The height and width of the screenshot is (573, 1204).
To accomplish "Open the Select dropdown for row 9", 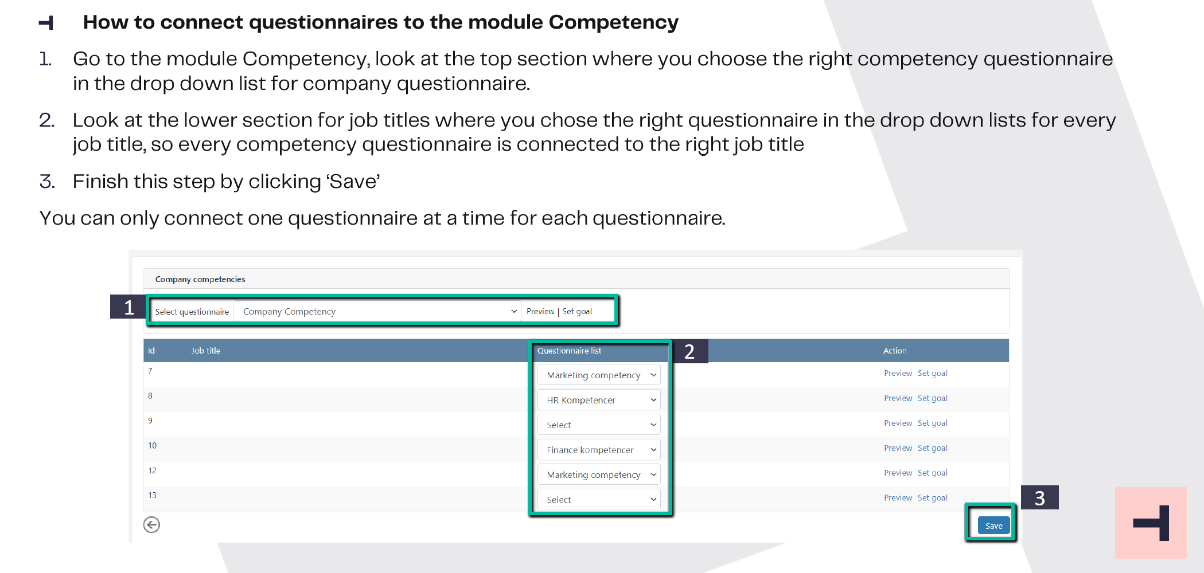I will [x=599, y=425].
